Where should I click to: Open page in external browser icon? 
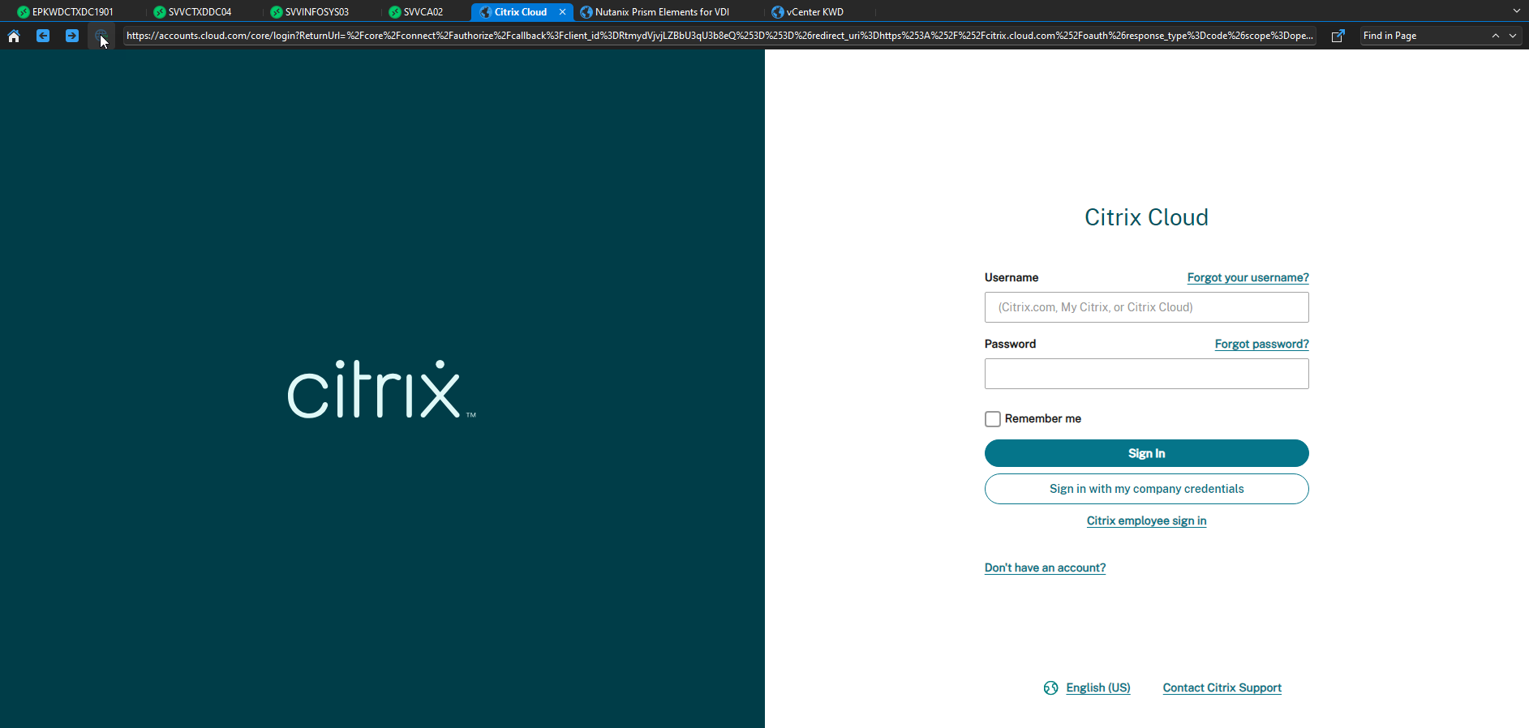point(1338,36)
